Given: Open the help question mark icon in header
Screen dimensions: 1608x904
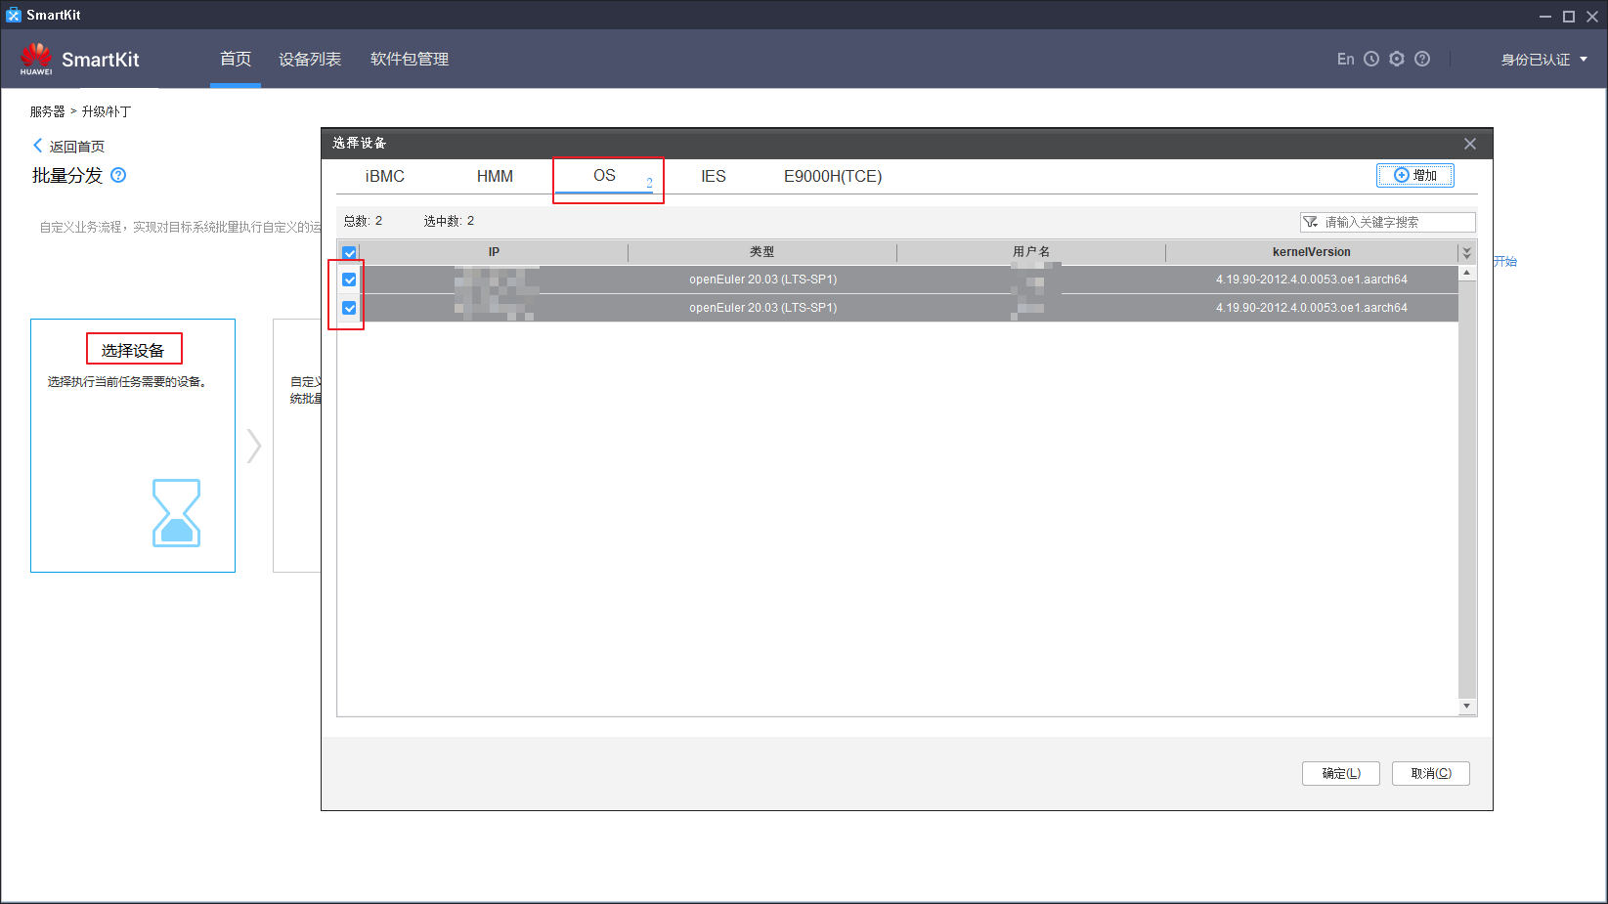Looking at the screenshot, I should [1422, 59].
